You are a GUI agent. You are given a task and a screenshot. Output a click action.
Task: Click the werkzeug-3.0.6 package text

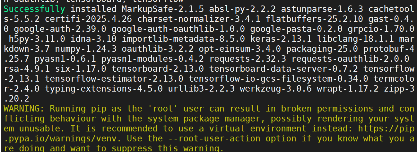[x=276, y=89]
